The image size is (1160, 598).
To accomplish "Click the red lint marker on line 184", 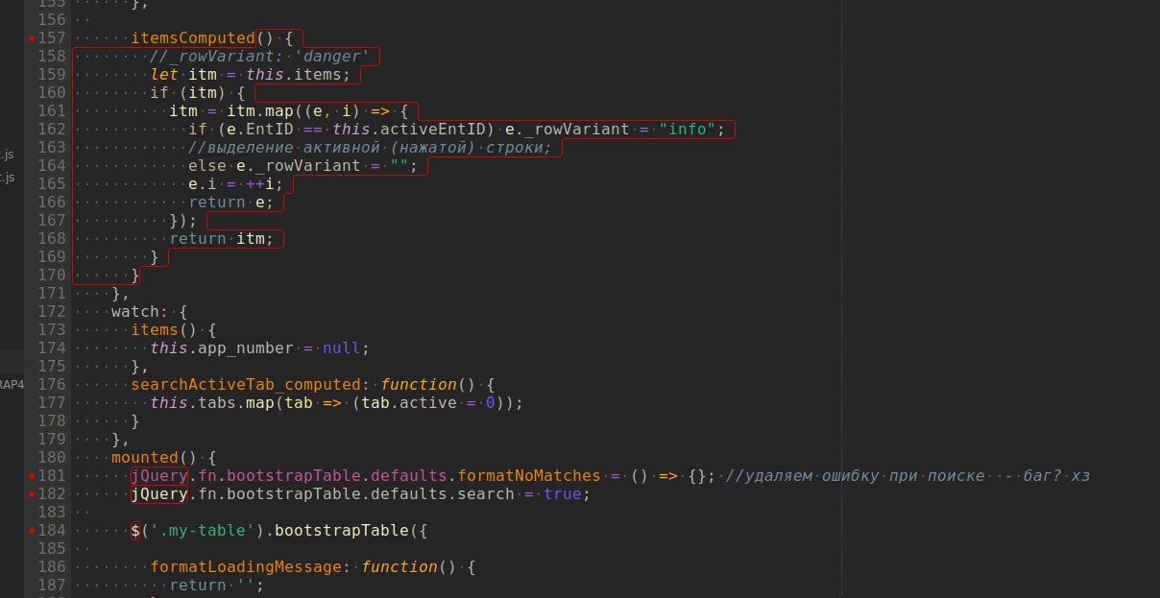I will (x=32, y=531).
